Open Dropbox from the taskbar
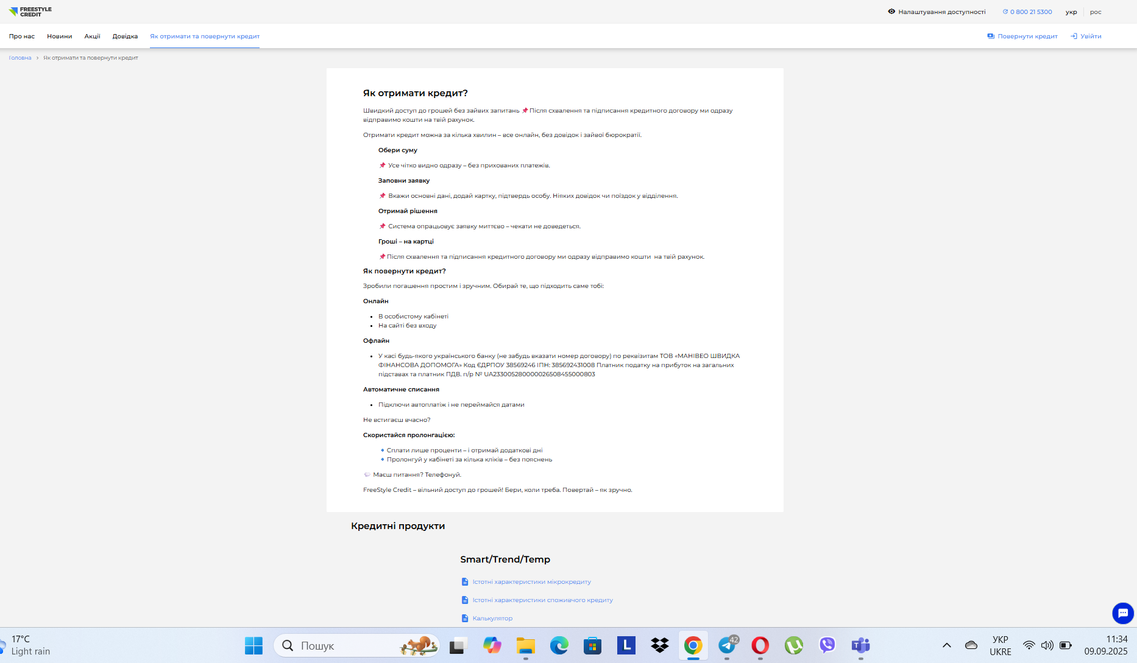 (x=659, y=645)
